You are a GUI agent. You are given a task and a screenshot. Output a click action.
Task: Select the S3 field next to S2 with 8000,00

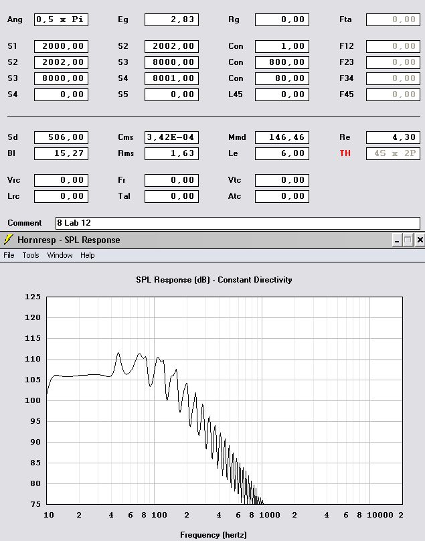[x=171, y=62]
